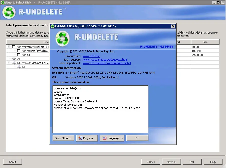Open the SupportRequest.shtml tech support link
The image size is (226, 168).
pyautogui.click(x=105, y=60)
